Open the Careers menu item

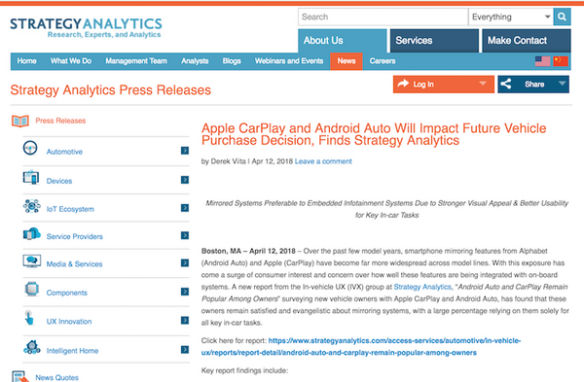[x=383, y=61]
